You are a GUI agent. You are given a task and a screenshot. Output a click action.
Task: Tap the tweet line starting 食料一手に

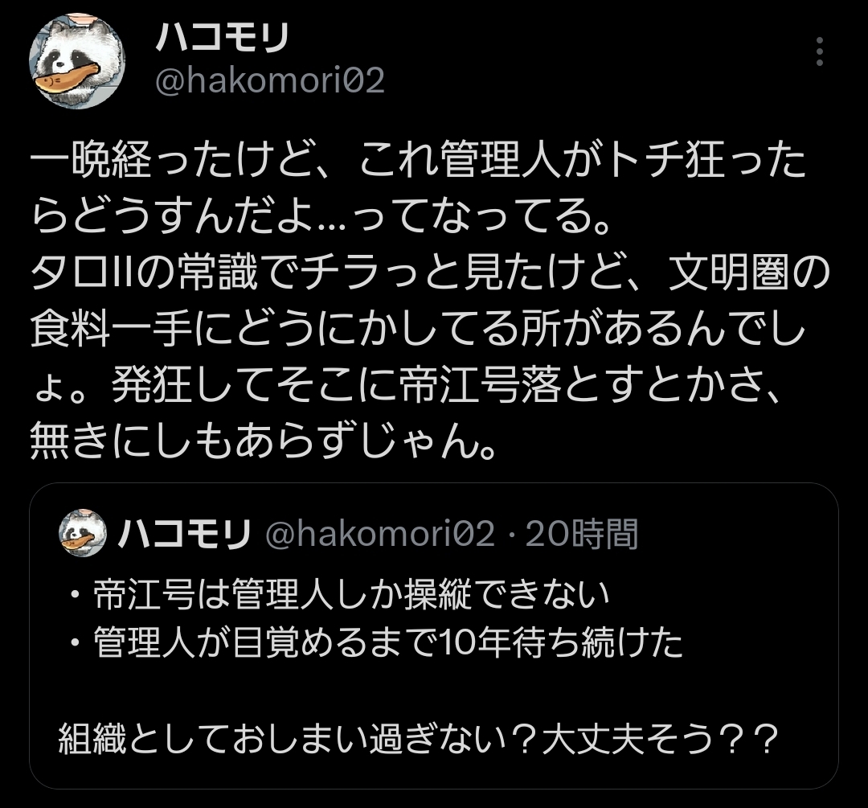point(418,330)
